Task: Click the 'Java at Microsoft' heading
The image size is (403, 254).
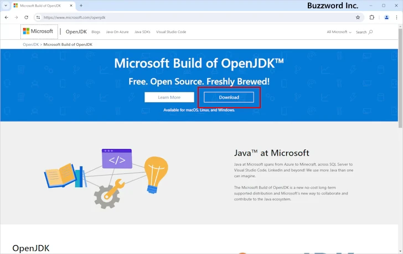Action: coord(271,153)
